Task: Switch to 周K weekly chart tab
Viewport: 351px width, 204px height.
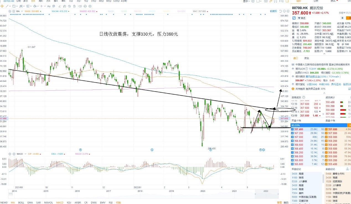Action: pos(41,1)
